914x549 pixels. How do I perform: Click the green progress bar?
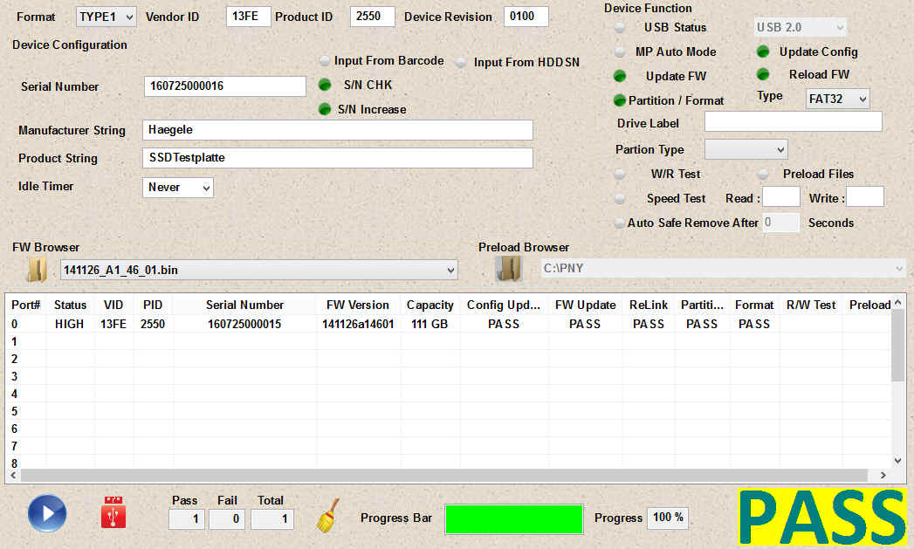[x=513, y=518]
